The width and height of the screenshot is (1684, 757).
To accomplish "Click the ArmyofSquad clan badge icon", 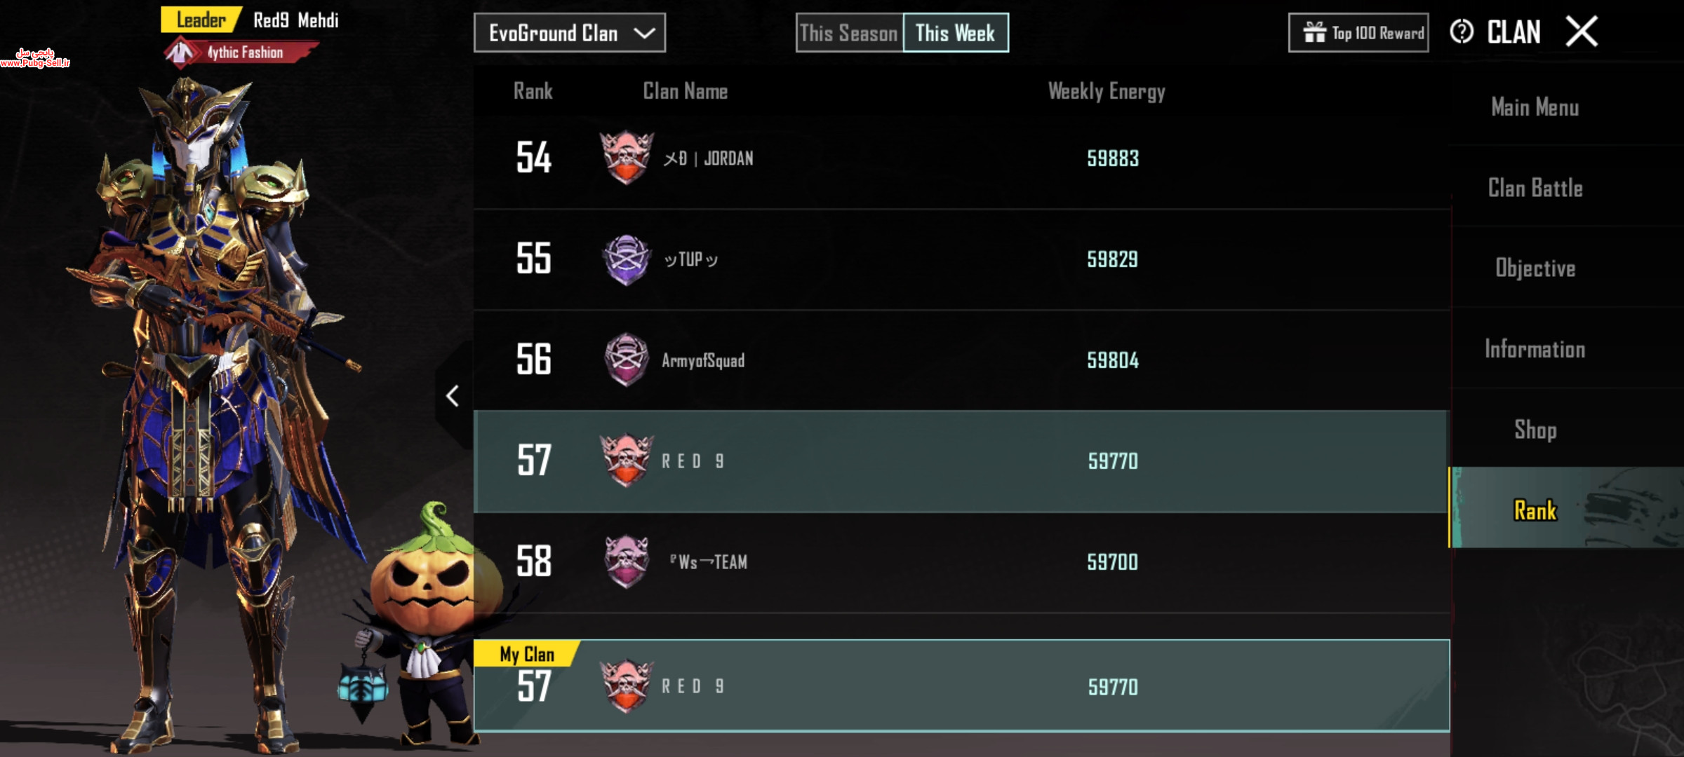I will 627,360.
